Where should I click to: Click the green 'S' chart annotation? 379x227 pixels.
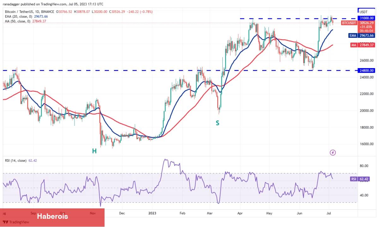pyautogui.click(x=217, y=123)
